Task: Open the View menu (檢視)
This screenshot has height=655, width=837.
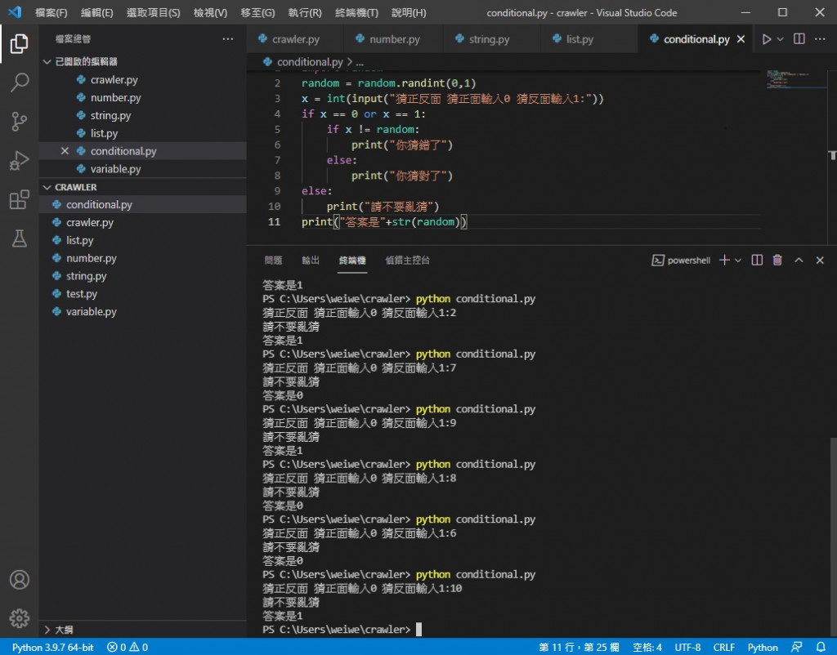Action: pyautogui.click(x=210, y=12)
